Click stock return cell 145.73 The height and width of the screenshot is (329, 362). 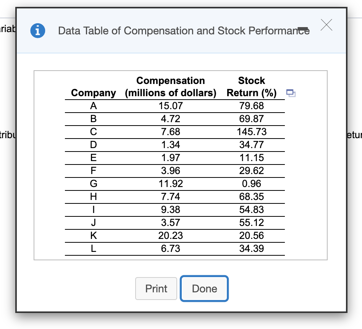[x=251, y=132]
